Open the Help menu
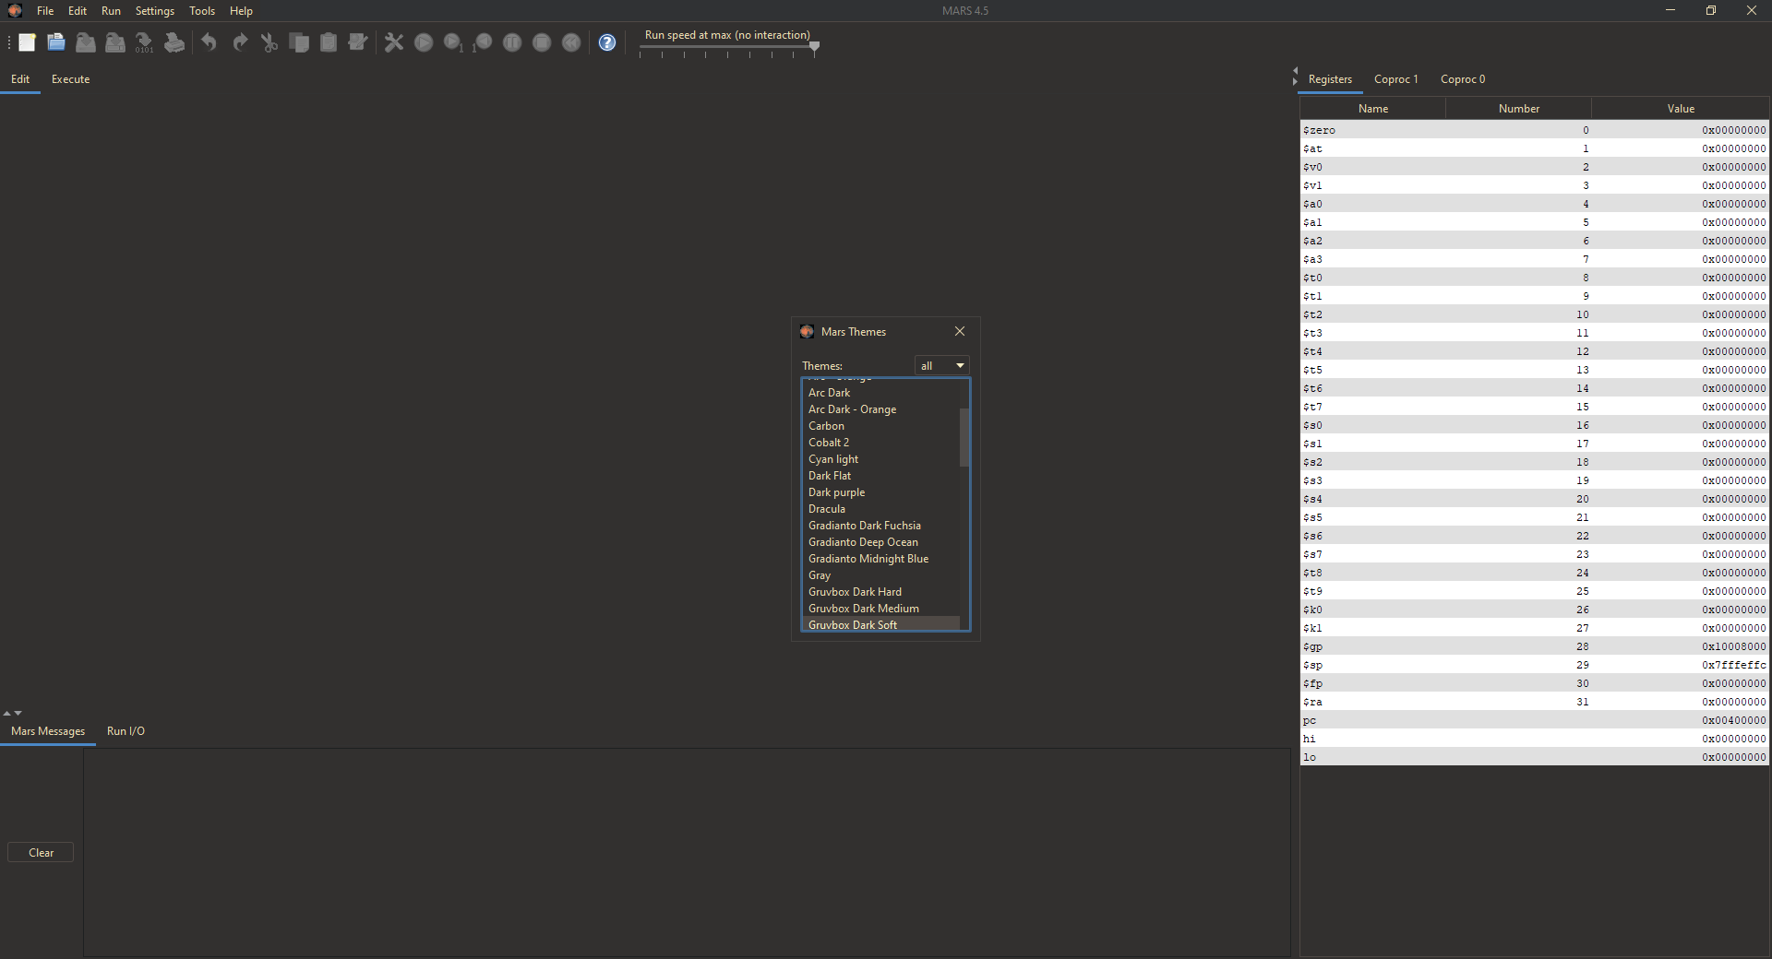 [241, 11]
